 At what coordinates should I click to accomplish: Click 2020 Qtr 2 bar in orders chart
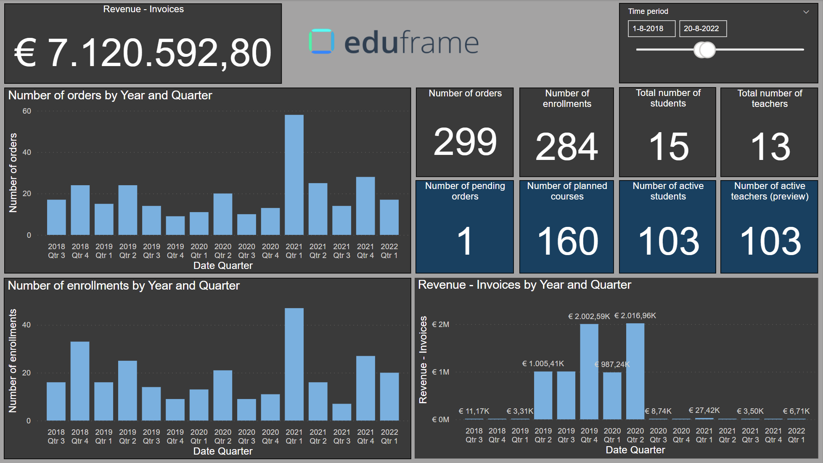coord(223,214)
